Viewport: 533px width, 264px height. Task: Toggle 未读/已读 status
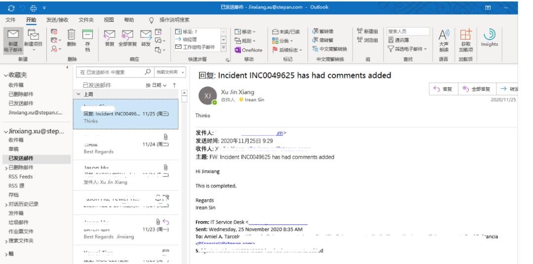click(286, 32)
